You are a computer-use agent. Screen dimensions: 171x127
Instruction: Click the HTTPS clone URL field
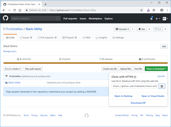point(135,86)
